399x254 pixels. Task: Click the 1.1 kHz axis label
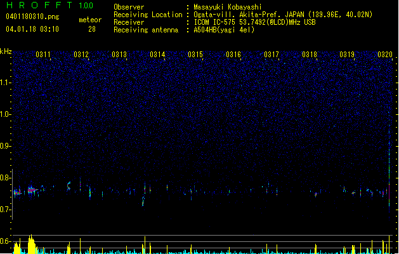(x=5, y=83)
